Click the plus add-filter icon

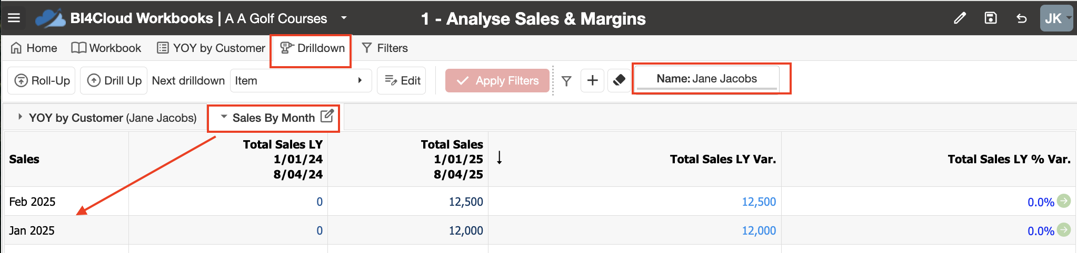point(592,80)
